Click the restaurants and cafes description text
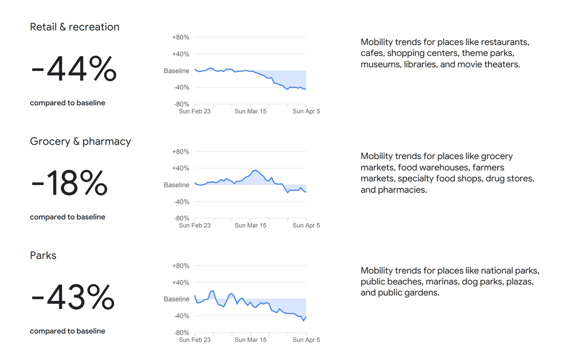This screenshot has height=362, width=566. (x=444, y=53)
